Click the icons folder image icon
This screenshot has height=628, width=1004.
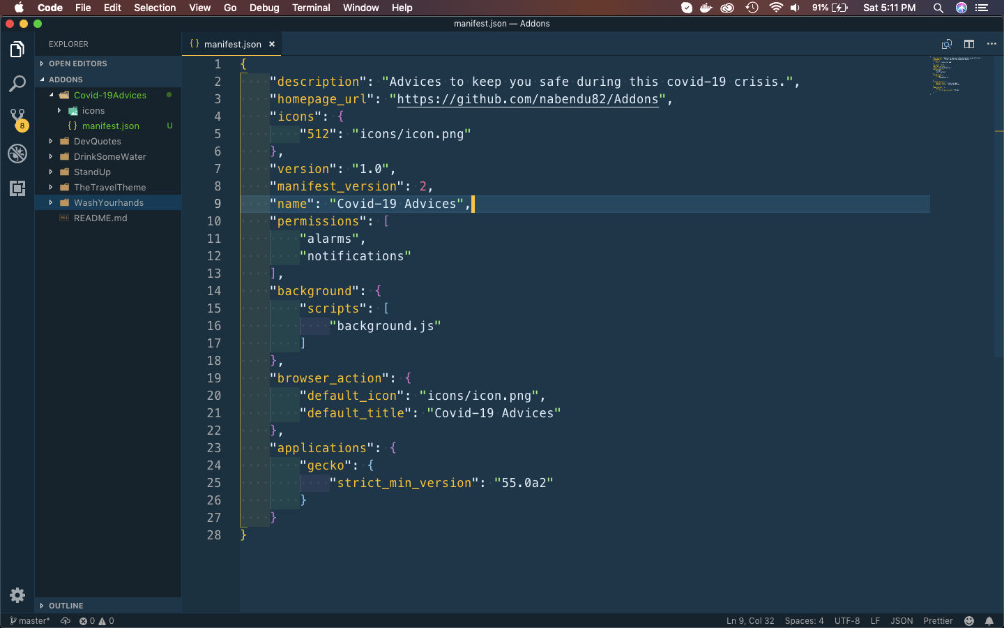[73, 111]
